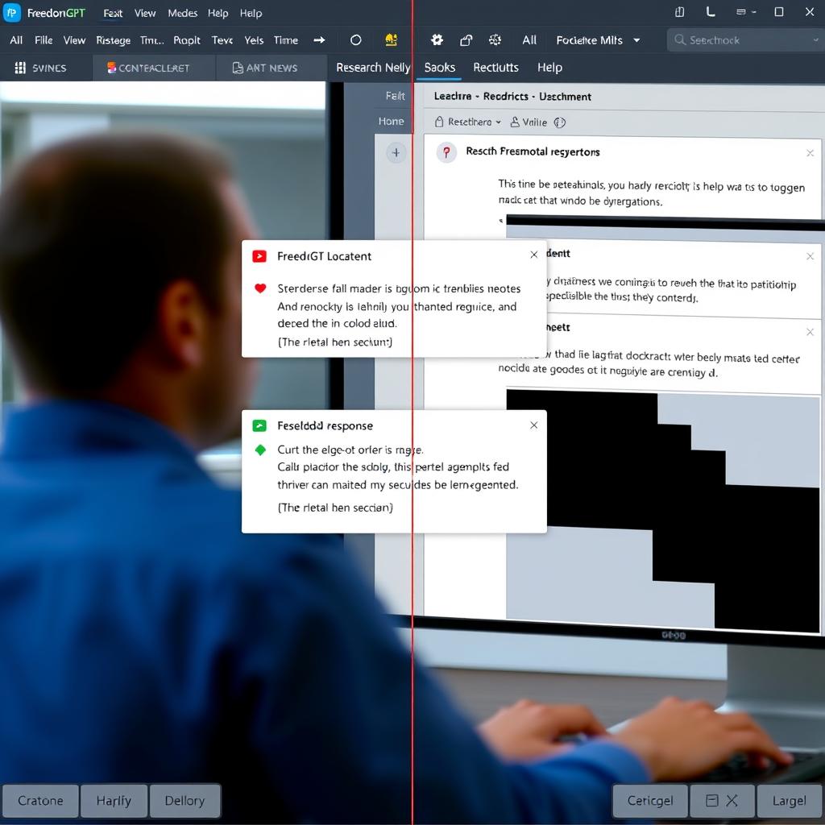Click the right arrow icon in toolbar
The image size is (825, 825).
pos(319,40)
